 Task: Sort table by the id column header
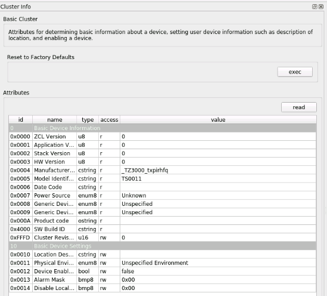click(x=21, y=120)
